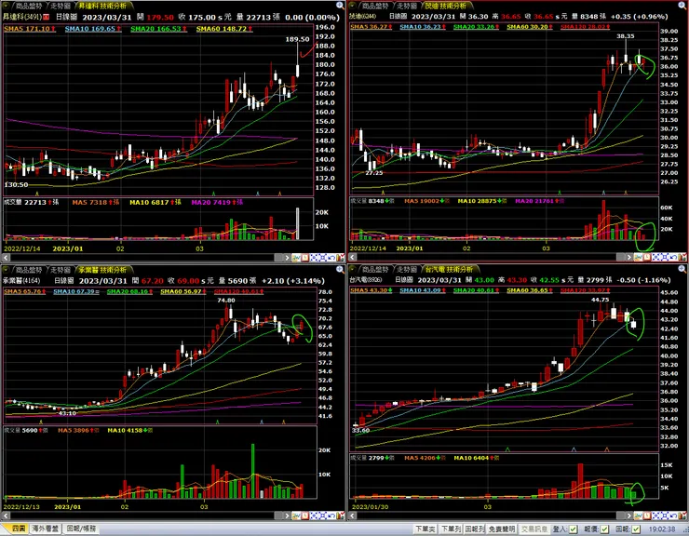
Task: Click the zoom-in arrows icon under the 台汽電 chart
Action: [656, 516]
